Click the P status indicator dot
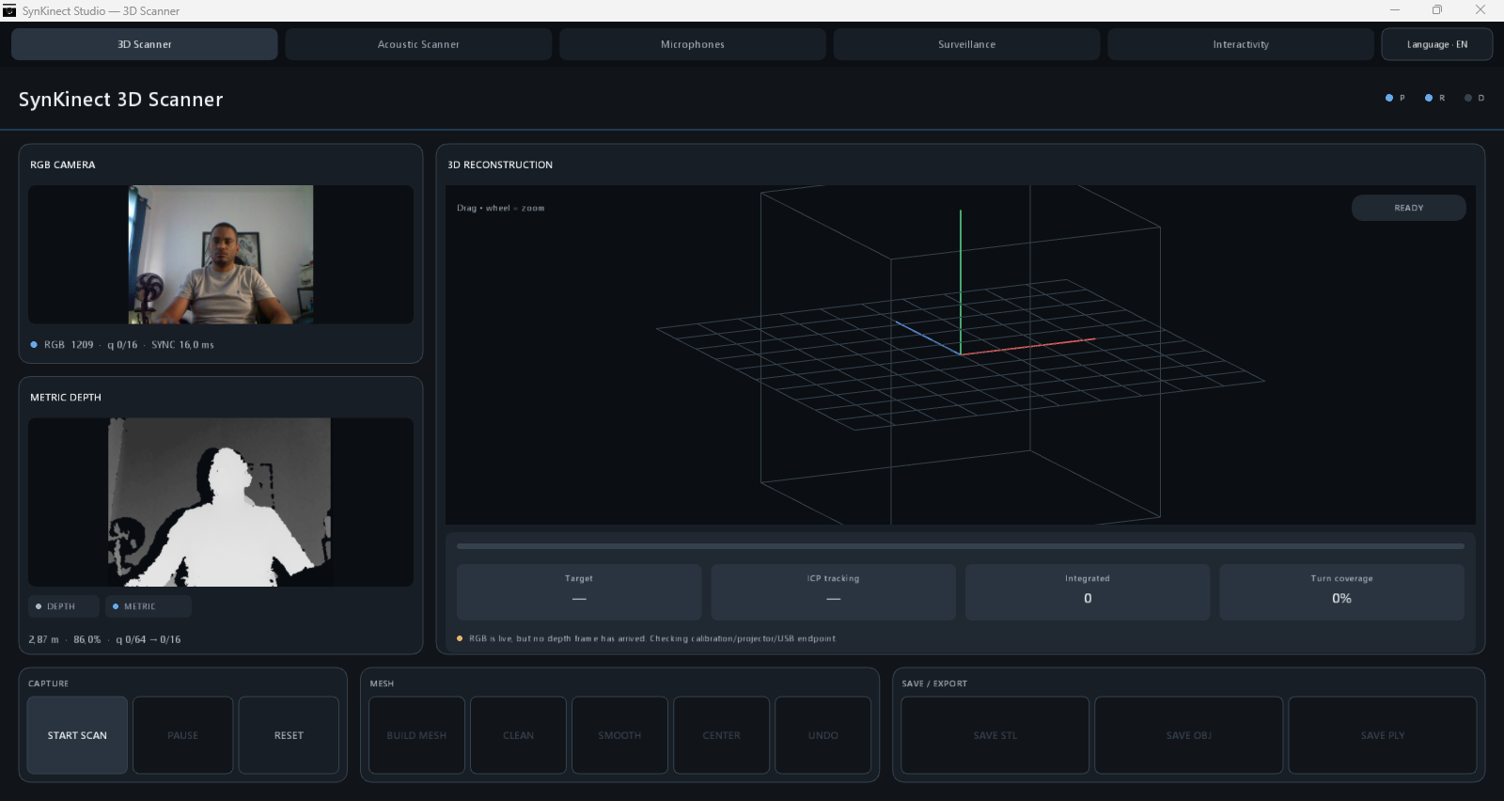This screenshot has height=801, width=1504. click(1389, 98)
